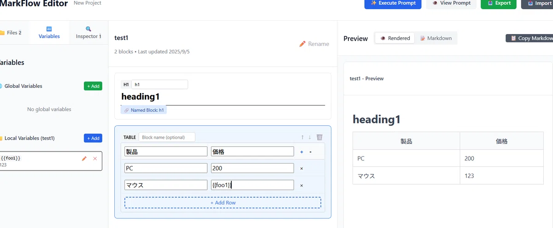Delete the table block with trash icon
The width and height of the screenshot is (553, 228).
[x=319, y=137]
